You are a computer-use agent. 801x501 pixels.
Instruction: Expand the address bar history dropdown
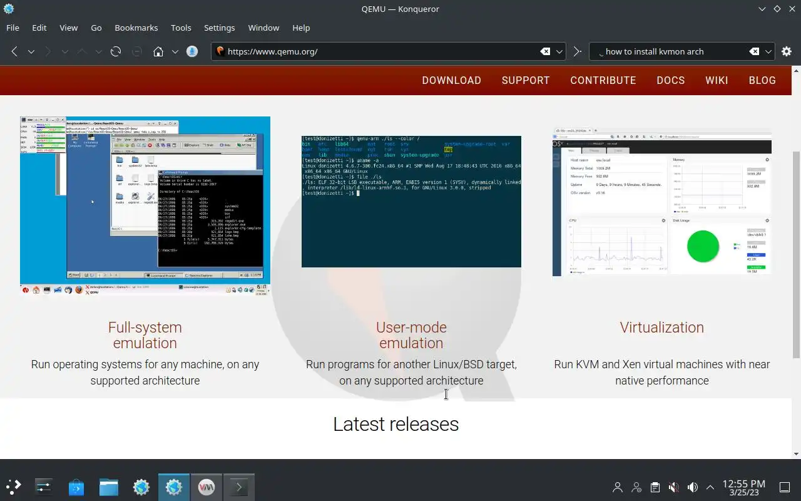[560, 51]
